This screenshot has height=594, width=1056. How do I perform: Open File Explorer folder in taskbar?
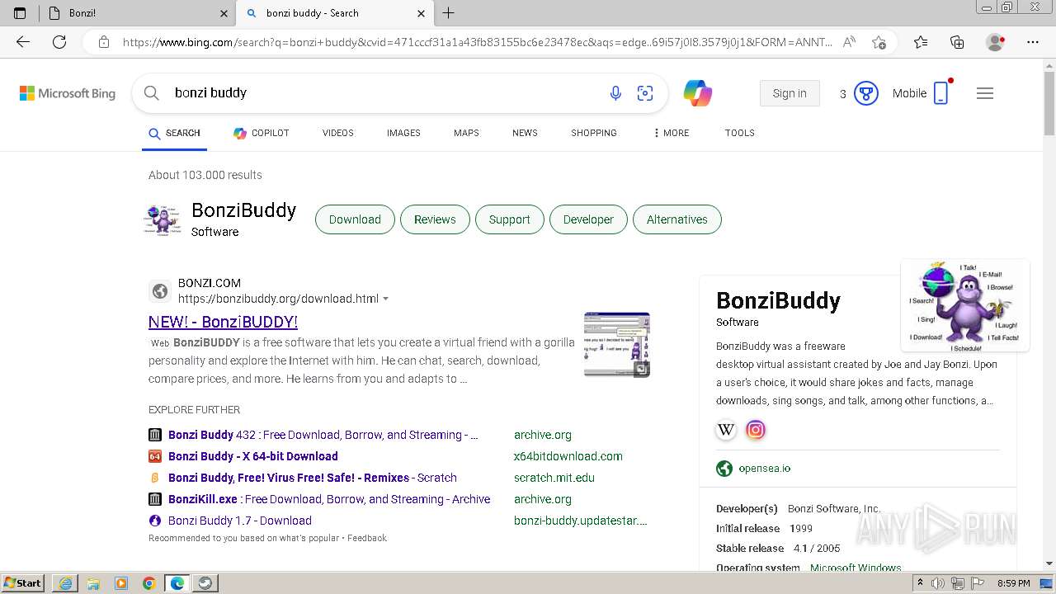point(93,583)
